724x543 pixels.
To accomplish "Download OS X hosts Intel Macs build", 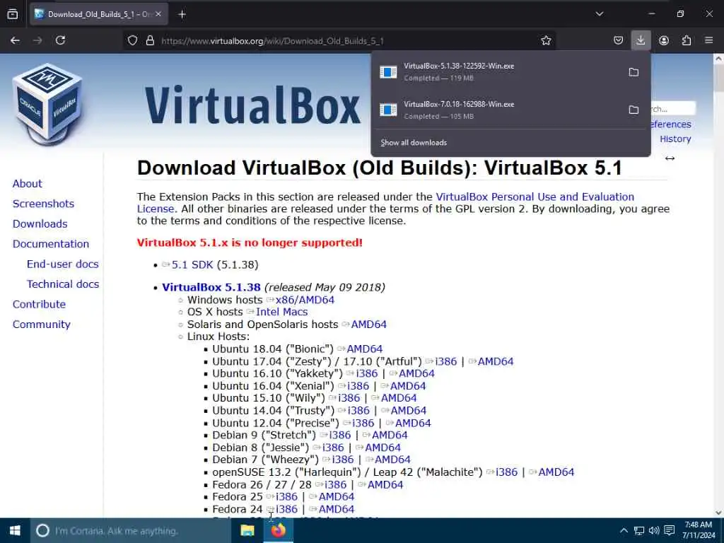I will 281,312.
